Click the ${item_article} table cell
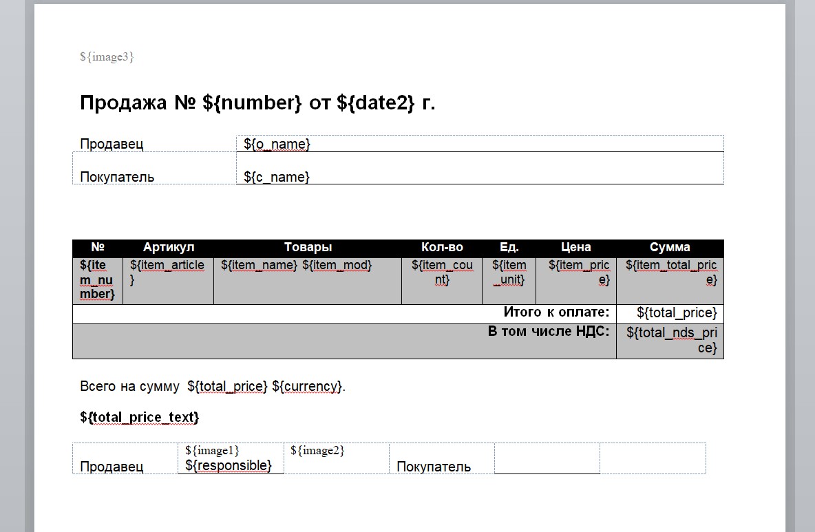This screenshot has height=532, width=815. [x=167, y=272]
